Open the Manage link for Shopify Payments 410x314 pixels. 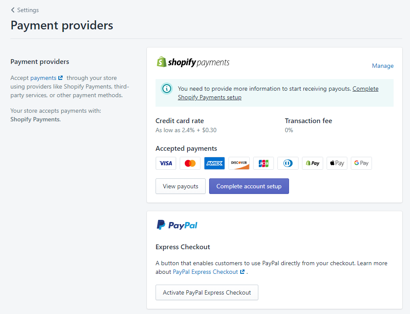point(383,66)
